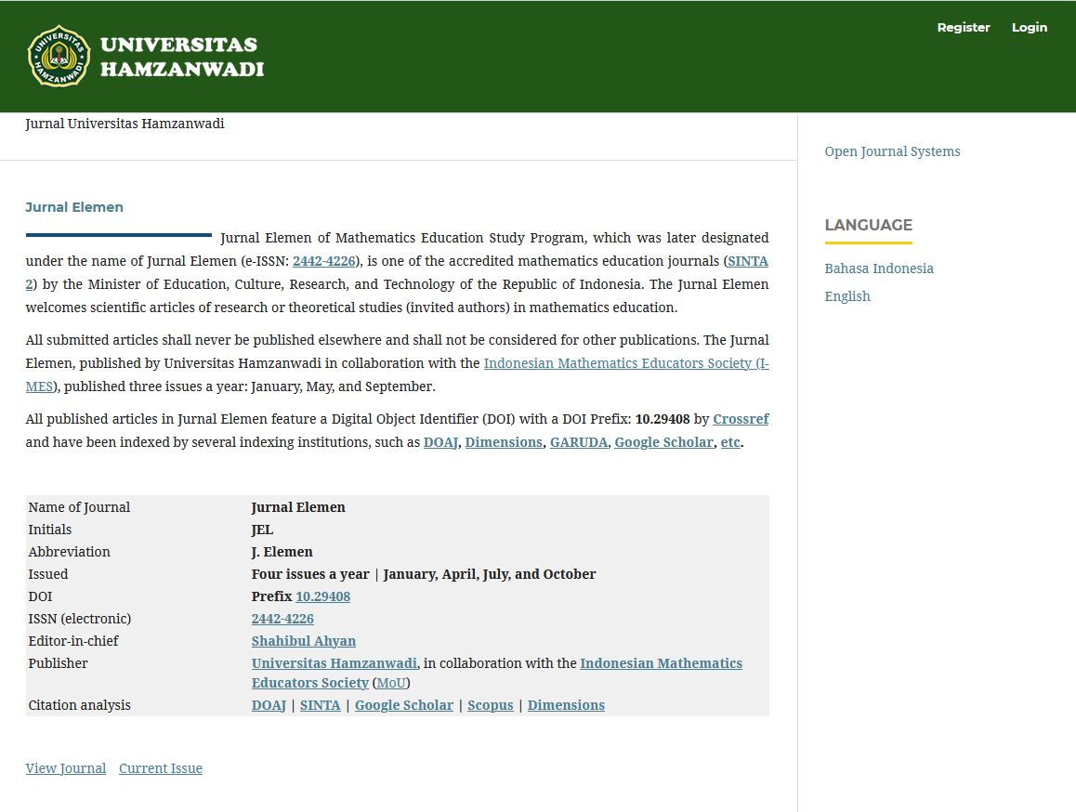This screenshot has height=812, width=1076.
Task: Open DOI prefix 10.29408 link in table
Action: pos(322,596)
